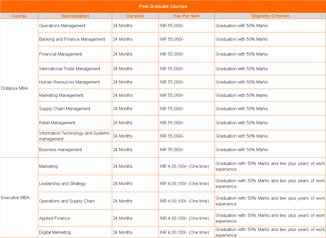Select the Specialization column header
Image resolution: width=326 pixels, height=238 pixels.
click(x=75, y=16)
